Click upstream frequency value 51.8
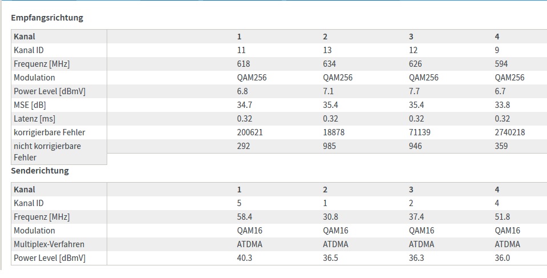The width and height of the screenshot is (547, 278). coord(503,217)
